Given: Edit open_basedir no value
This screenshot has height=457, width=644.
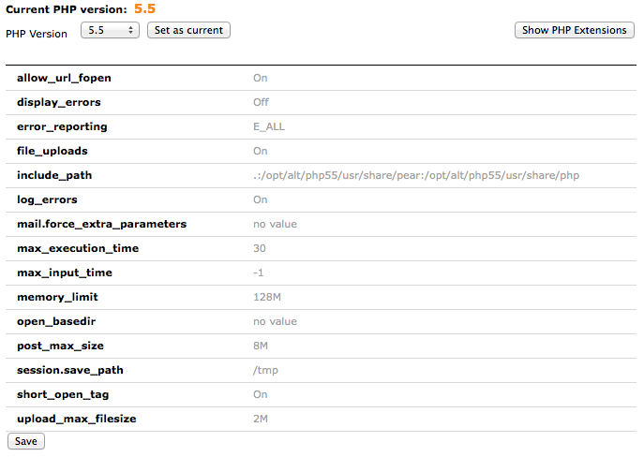Looking at the screenshot, I should click(276, 321).
